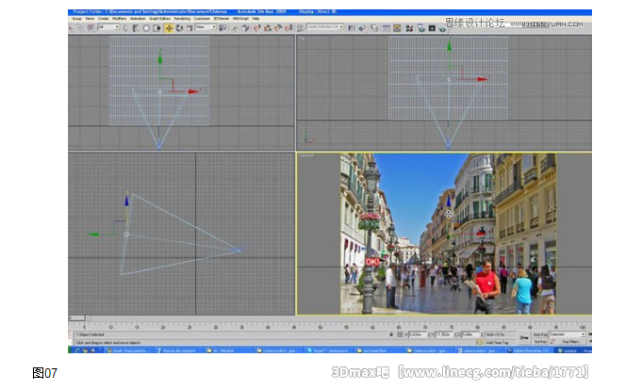Click the Windows Start button
This screenshot has height=390, width=626.
pos(71,350)
